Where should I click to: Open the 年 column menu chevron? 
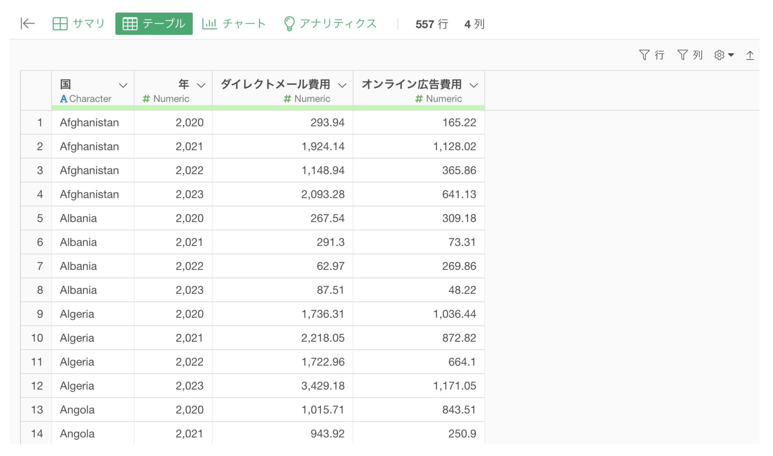click(x=201, y=85)
